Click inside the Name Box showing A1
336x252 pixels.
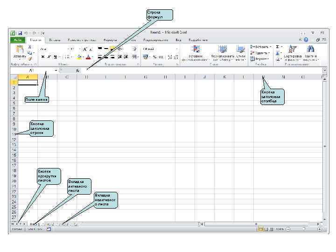tap(32, 70)
